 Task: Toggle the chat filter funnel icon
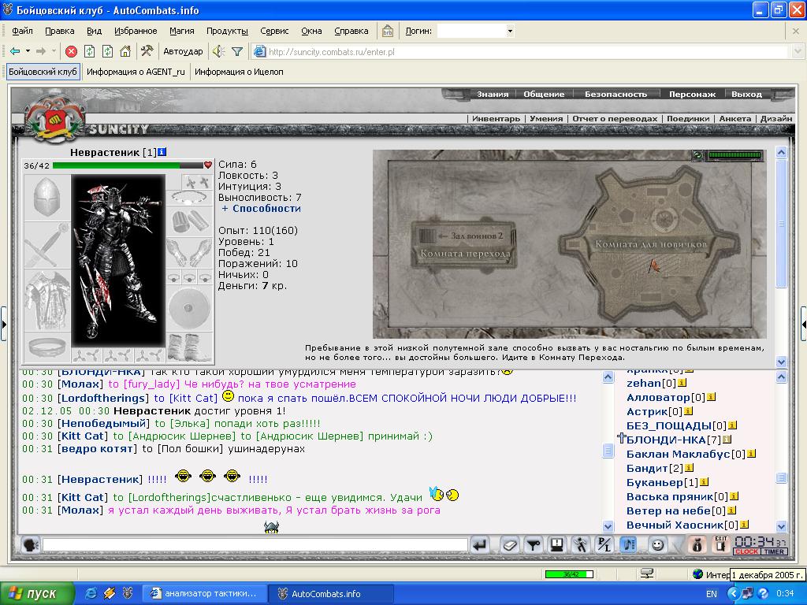(x=534, y=545)
